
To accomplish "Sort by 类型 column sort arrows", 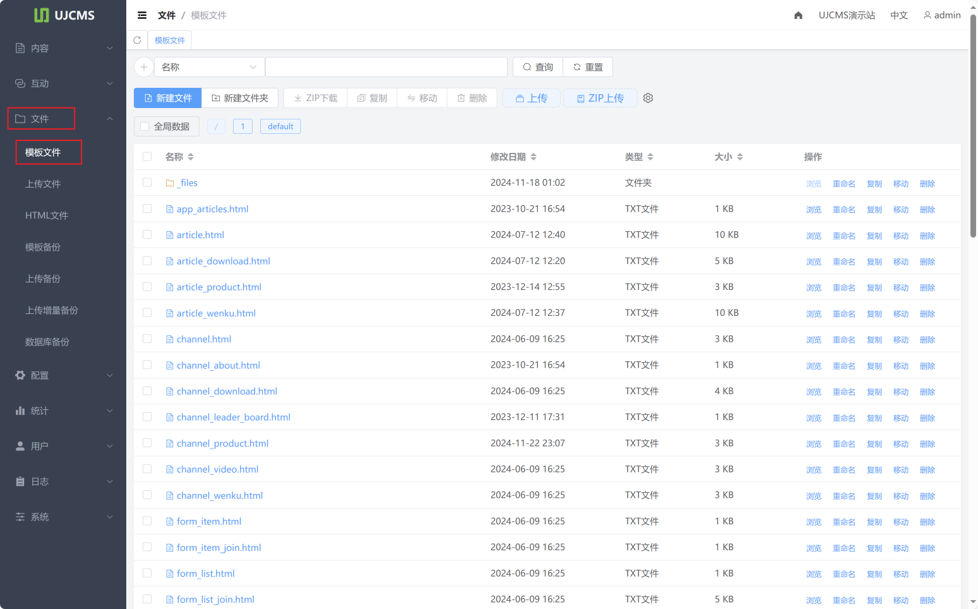I will coord(650,157).
